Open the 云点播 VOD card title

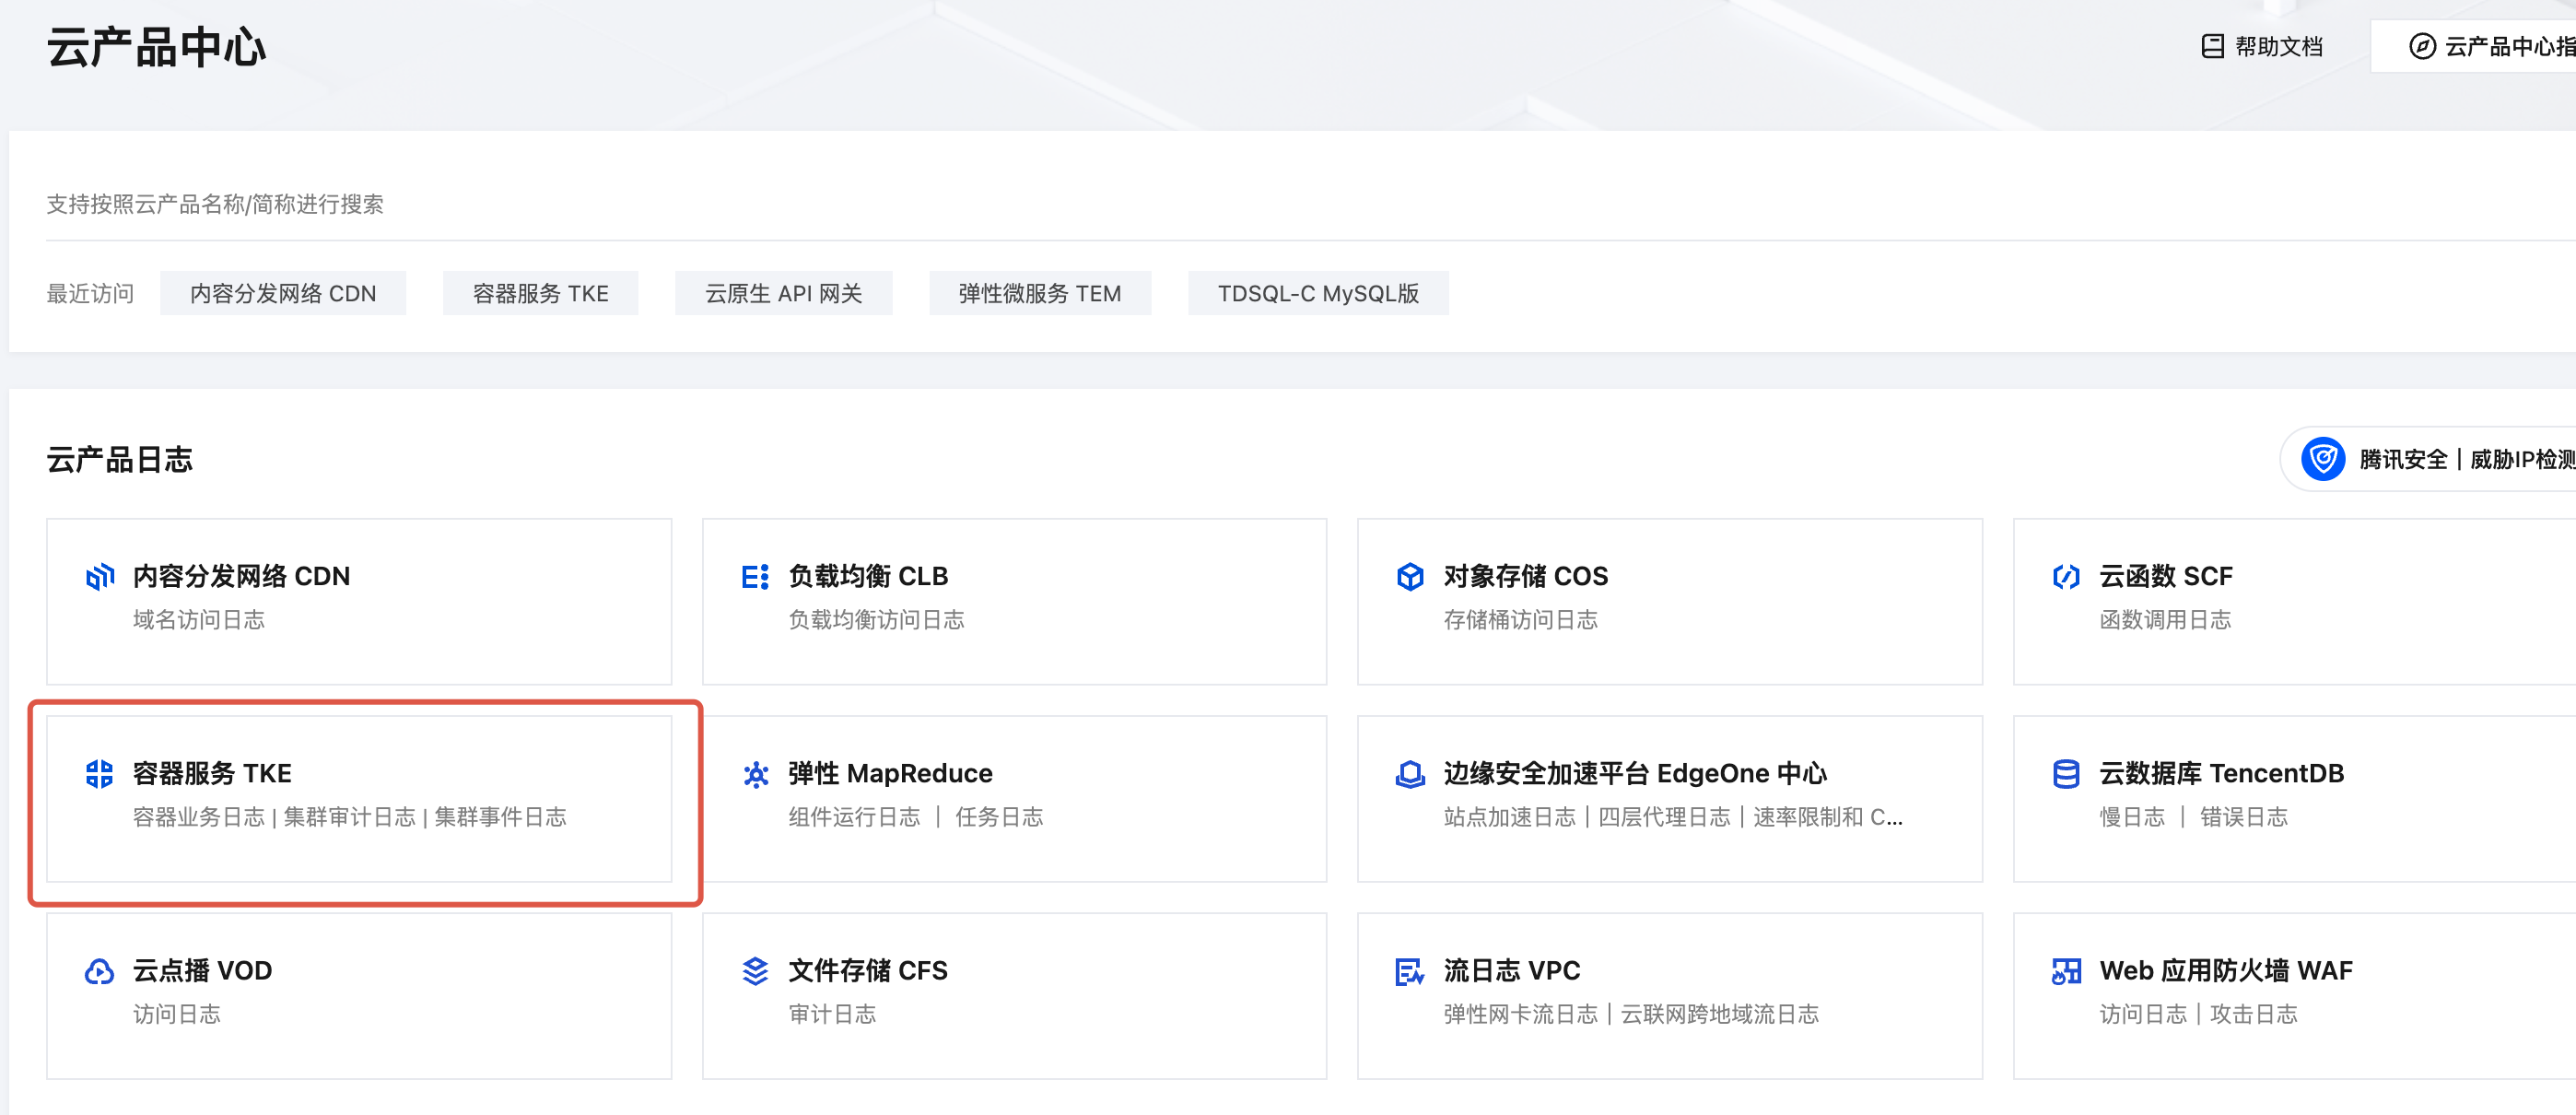pos(202,970)
